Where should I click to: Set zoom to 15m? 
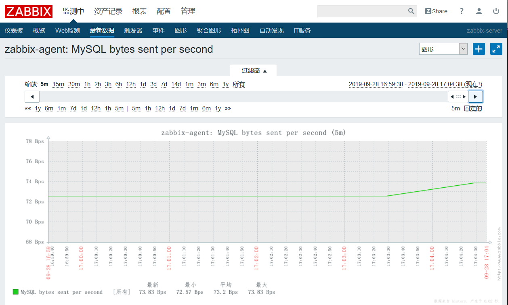coord(59,84)
